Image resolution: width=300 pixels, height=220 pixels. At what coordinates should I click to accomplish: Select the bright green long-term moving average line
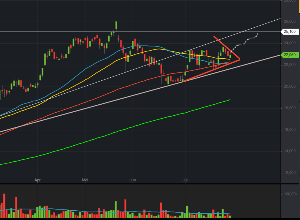(x=115, y=132)
